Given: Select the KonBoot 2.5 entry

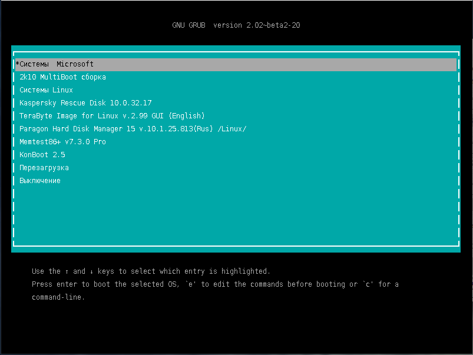Looking at the screenshot, I should click(x=42, y=155).
